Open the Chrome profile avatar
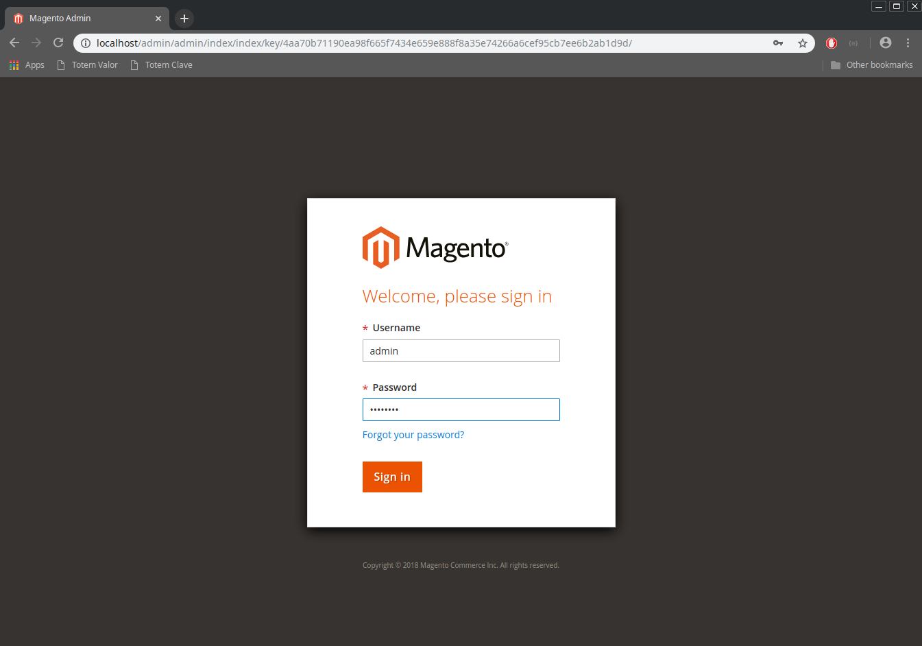Viewport: 922px width, 646px height. 886,43
